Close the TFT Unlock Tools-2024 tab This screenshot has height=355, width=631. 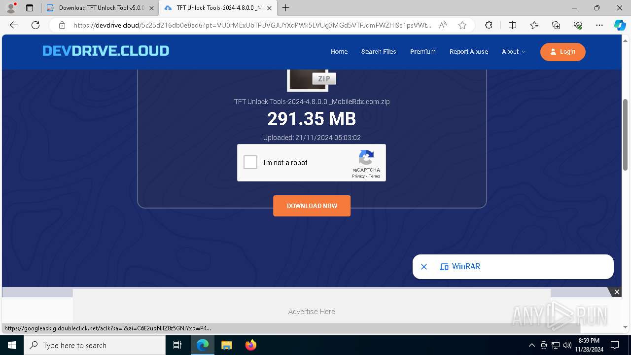click(269, 8)
